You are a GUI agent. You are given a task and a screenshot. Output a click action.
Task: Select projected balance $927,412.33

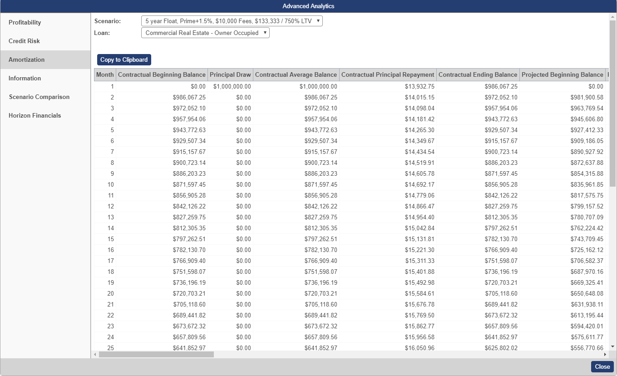point(563,130)
